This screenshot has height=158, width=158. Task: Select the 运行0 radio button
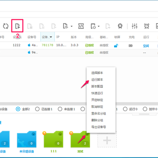point(125,109)
